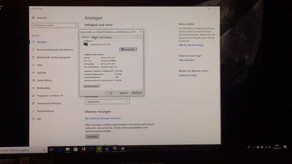Launch Firefox from the taskbar
Viewport: 292px width, 164px height.
click(x=83, y=149)
